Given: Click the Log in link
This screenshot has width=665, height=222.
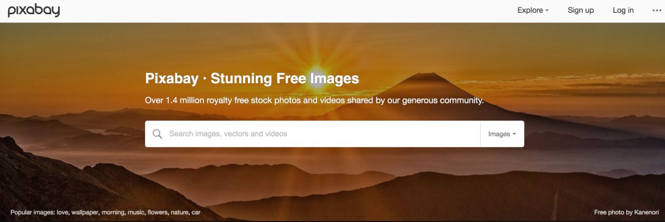Looking at the screenshot, I should point(623,10).
